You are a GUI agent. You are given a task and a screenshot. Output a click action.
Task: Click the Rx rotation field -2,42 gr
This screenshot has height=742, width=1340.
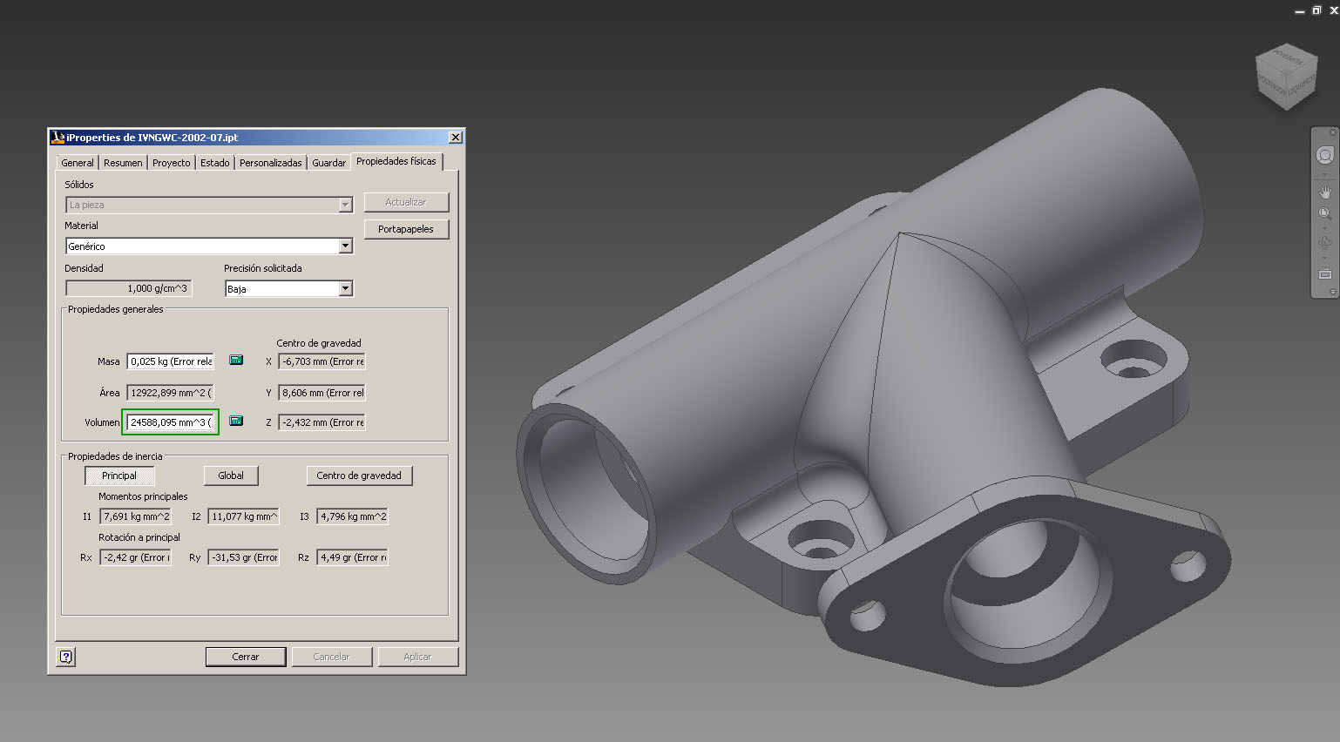[x=135, y=557]
